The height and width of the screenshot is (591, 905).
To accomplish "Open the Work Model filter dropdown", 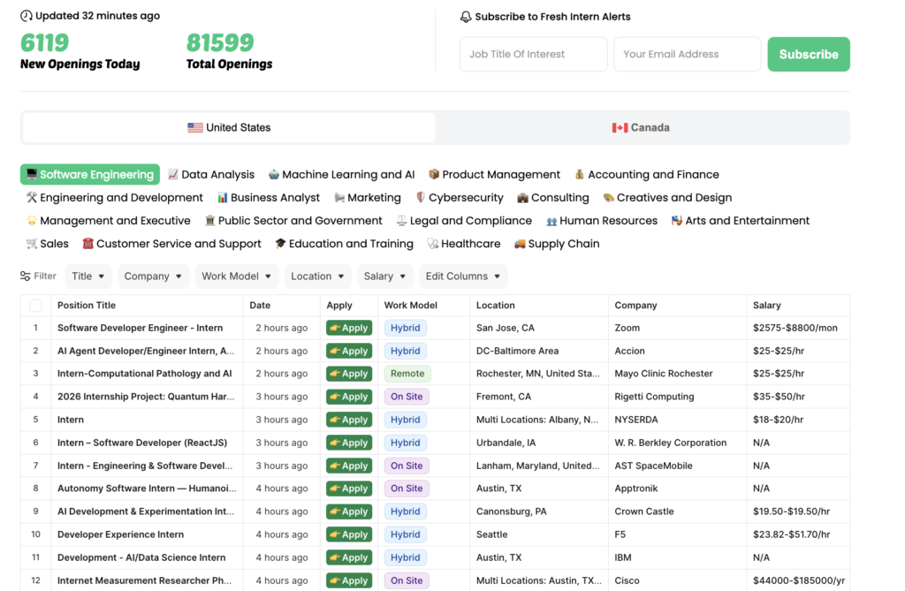I will point(237,277).
